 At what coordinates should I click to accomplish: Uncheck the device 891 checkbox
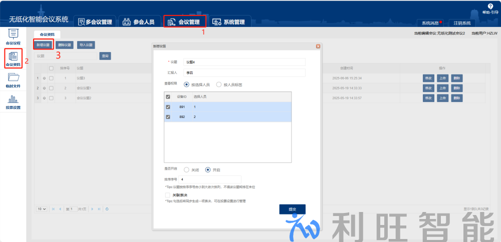(x=168, y=107)
